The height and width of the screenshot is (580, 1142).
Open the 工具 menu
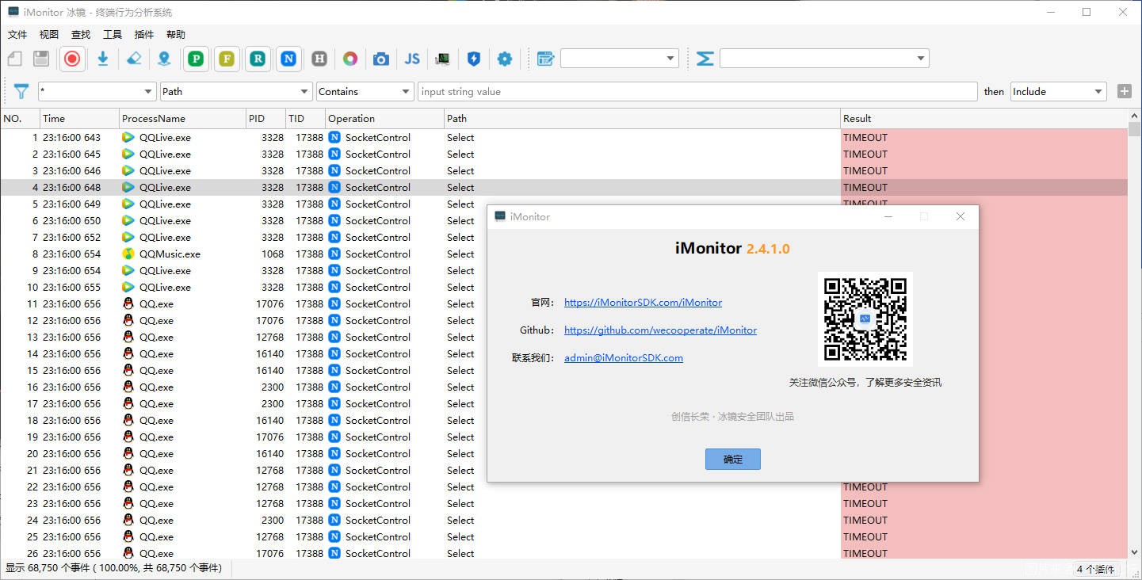point(113,35)
